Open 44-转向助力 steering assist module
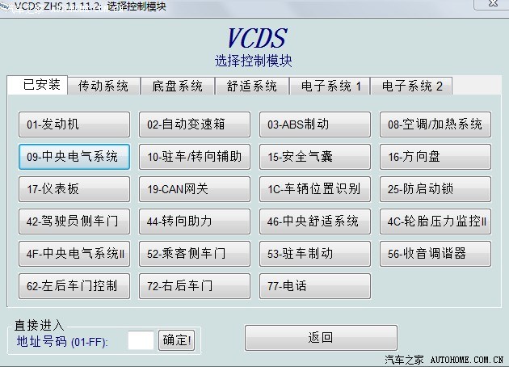Viewport: 509px width, 367px height. pos(194,221)
